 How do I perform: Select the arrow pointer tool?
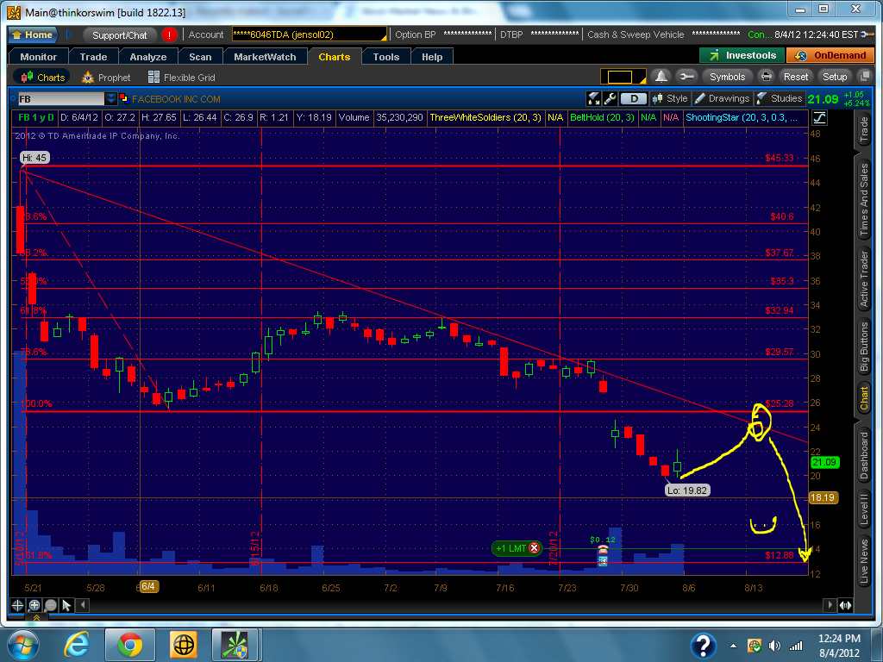tap(66, 605)
